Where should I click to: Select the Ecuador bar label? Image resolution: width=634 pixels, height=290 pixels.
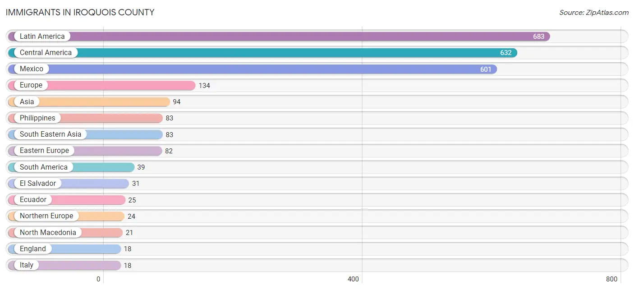click(x=33, y=199)
